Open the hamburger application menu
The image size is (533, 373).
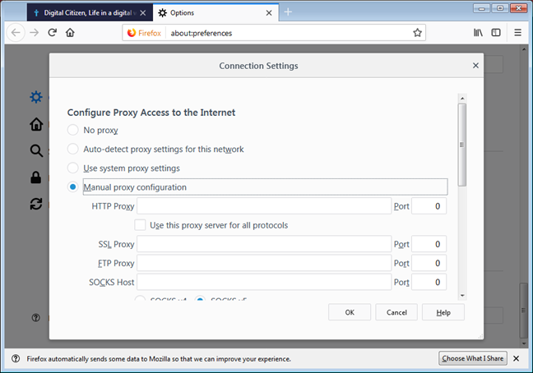click(x=517, y=33)
